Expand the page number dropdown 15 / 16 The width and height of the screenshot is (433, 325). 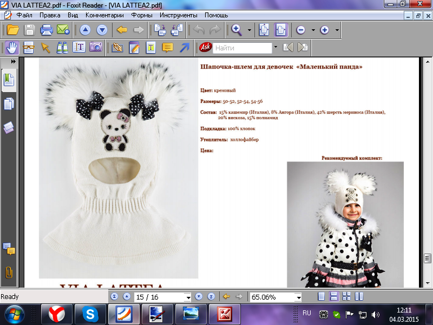point(187,297)
